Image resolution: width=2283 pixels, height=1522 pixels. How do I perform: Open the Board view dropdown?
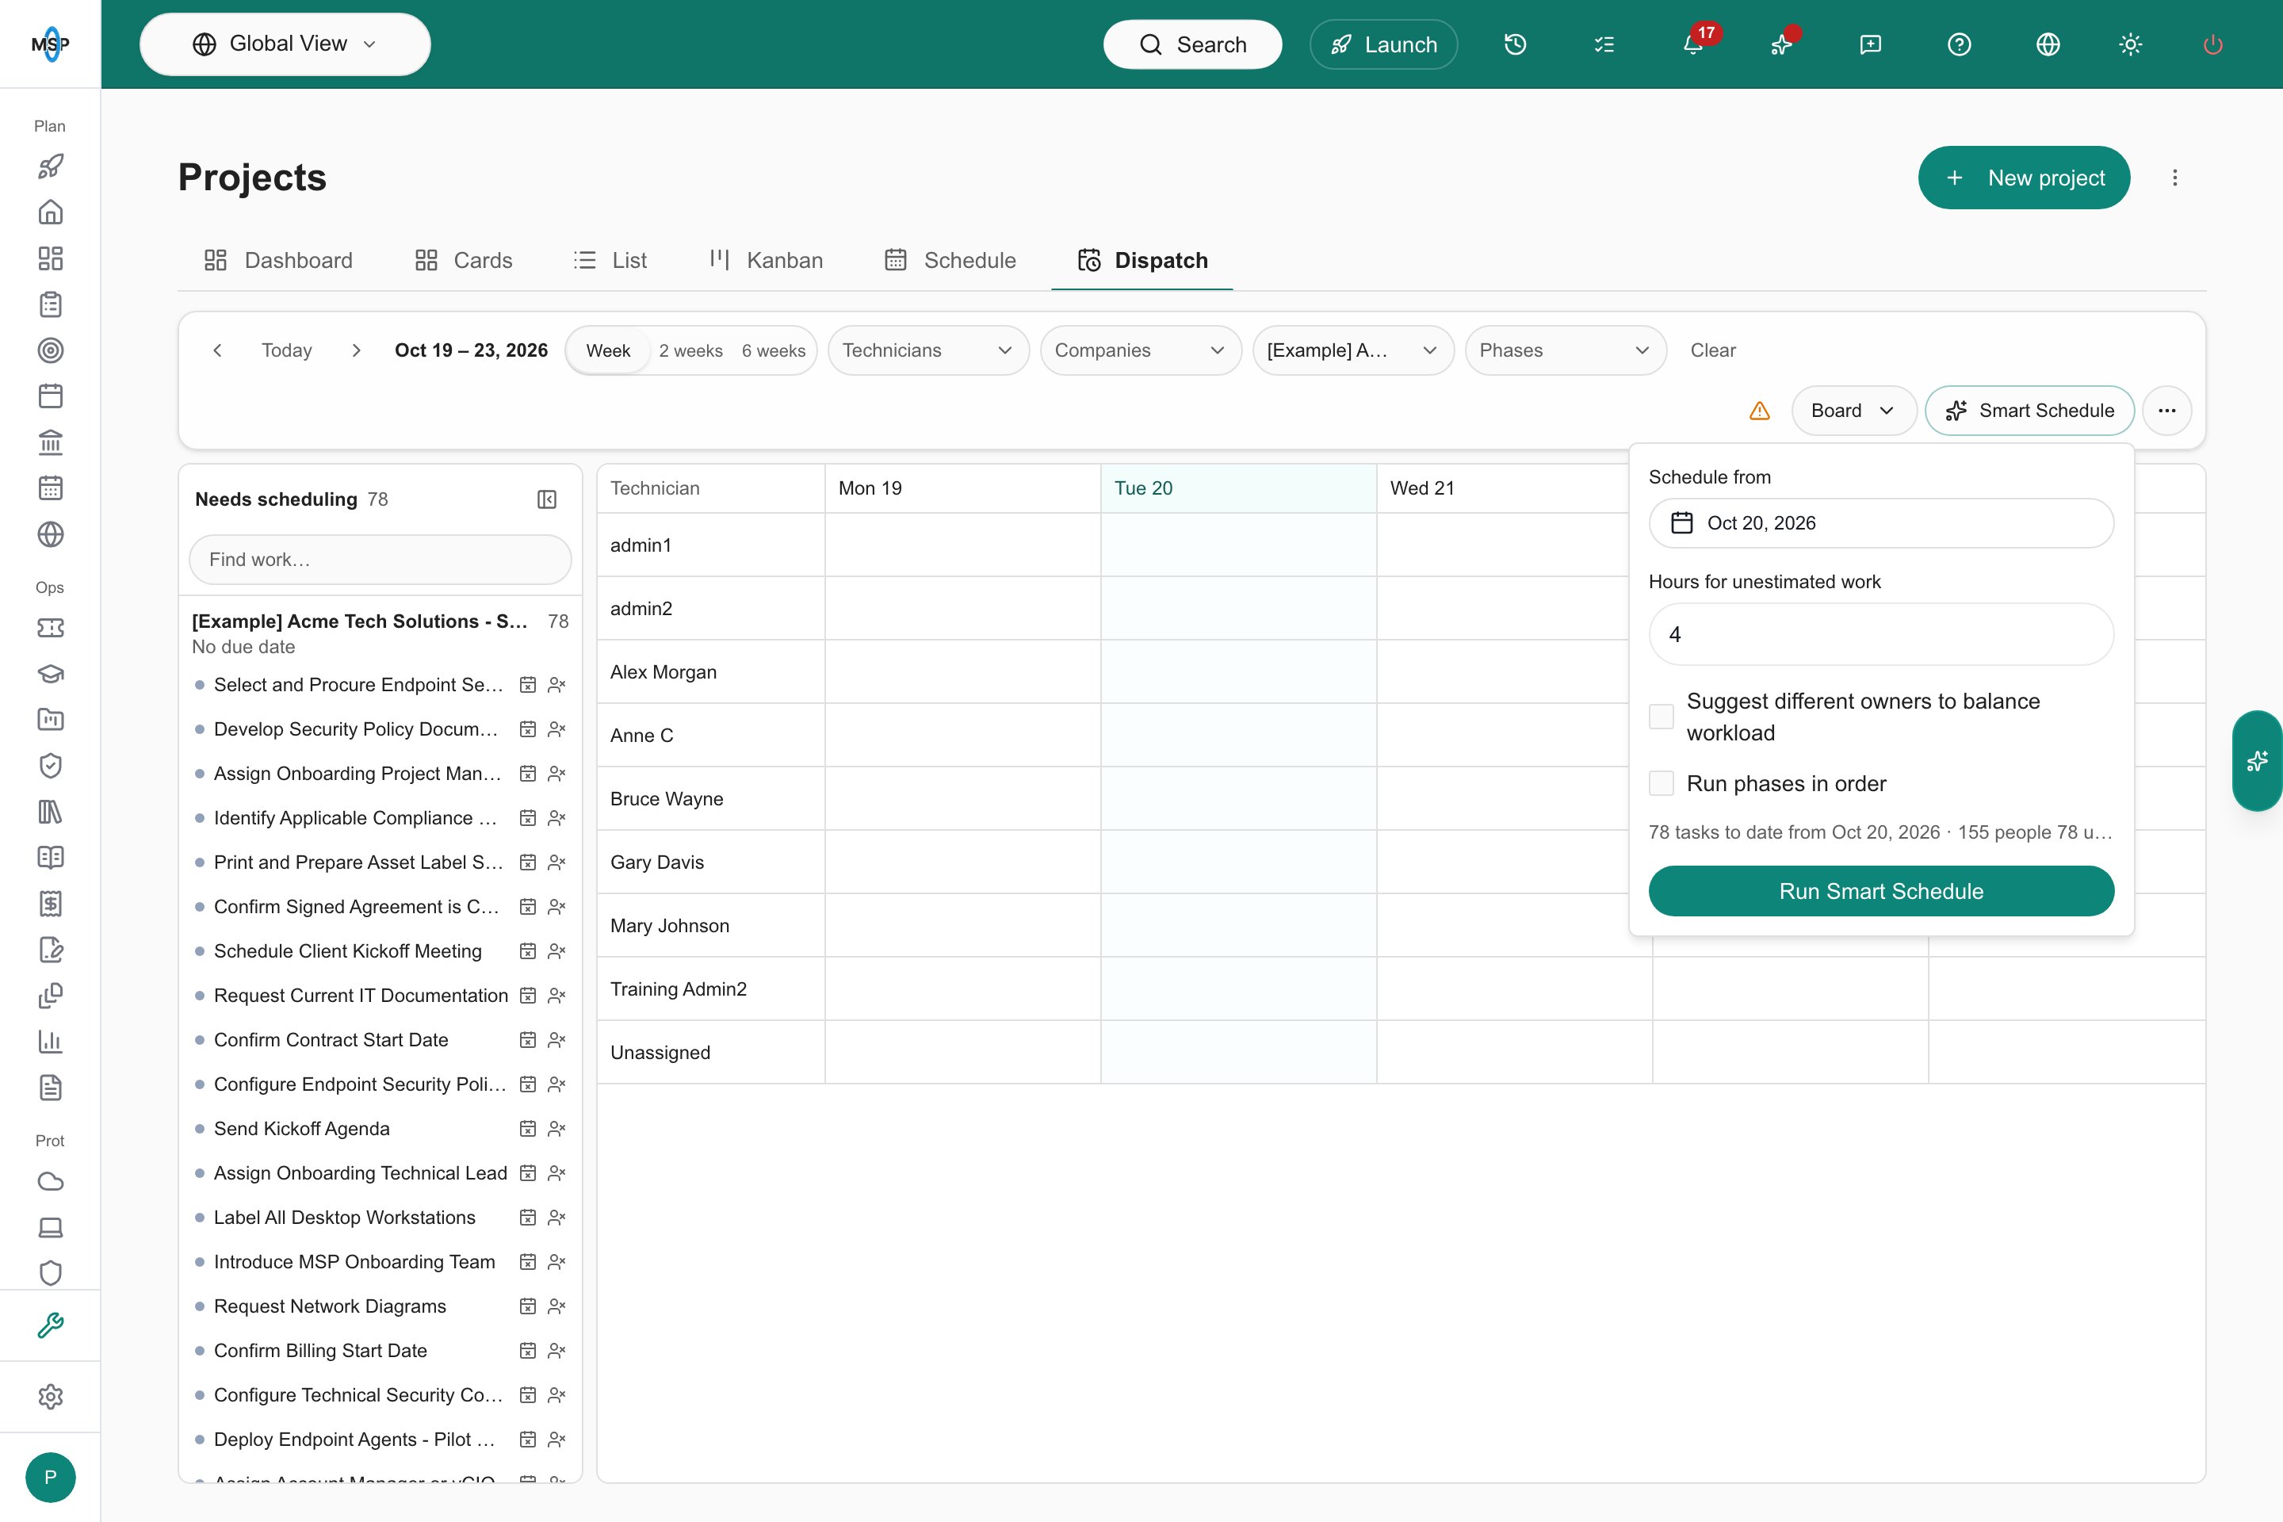tap(1853, 411)
